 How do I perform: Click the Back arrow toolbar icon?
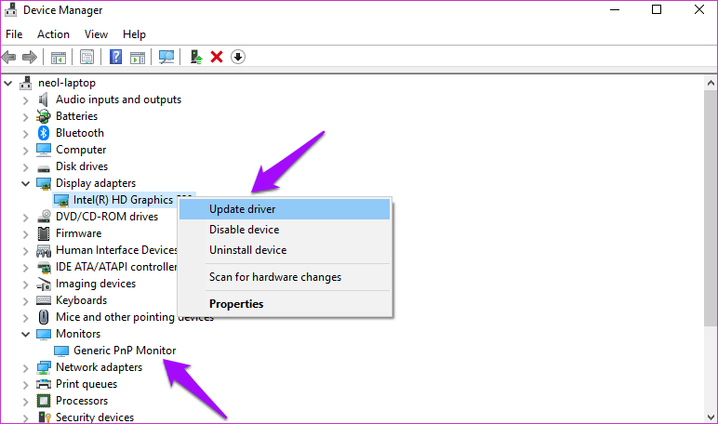click(x=8, y=58)
